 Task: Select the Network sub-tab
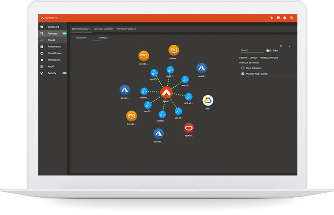(81, 38)
